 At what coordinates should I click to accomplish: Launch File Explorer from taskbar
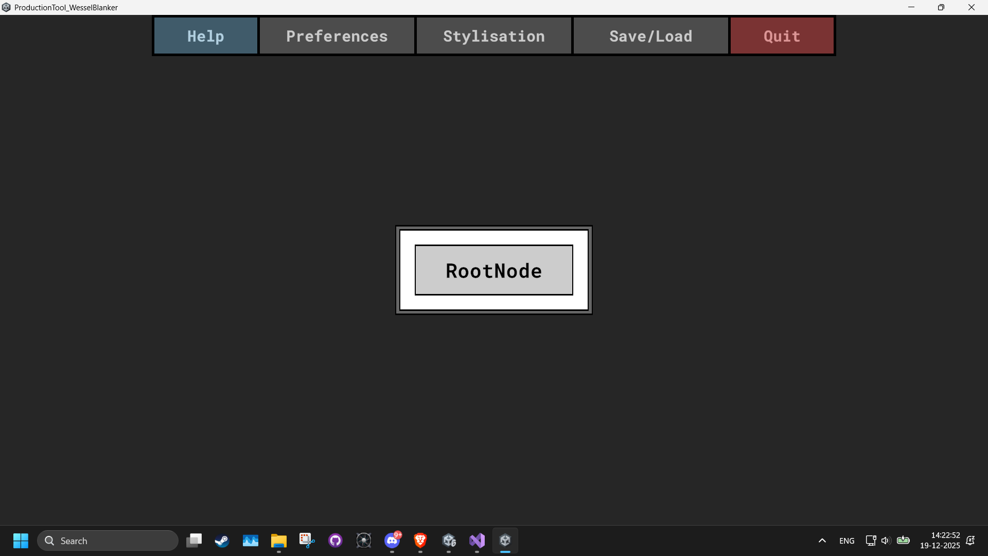tap(278, 541)
